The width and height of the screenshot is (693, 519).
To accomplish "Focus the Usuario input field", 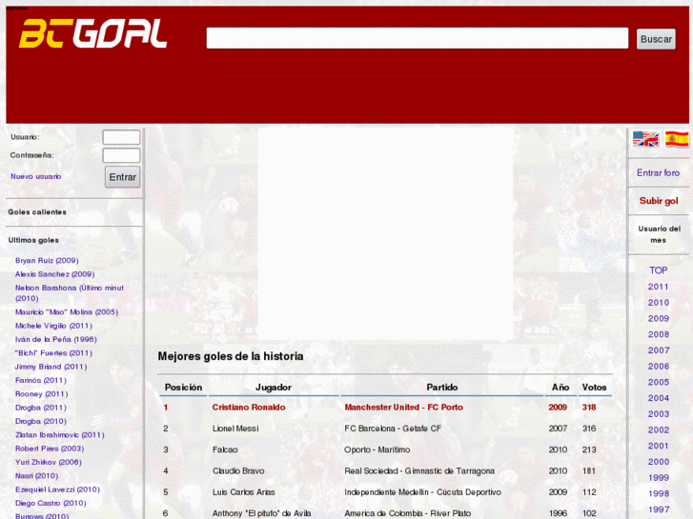I will click(x=121, y=137).
